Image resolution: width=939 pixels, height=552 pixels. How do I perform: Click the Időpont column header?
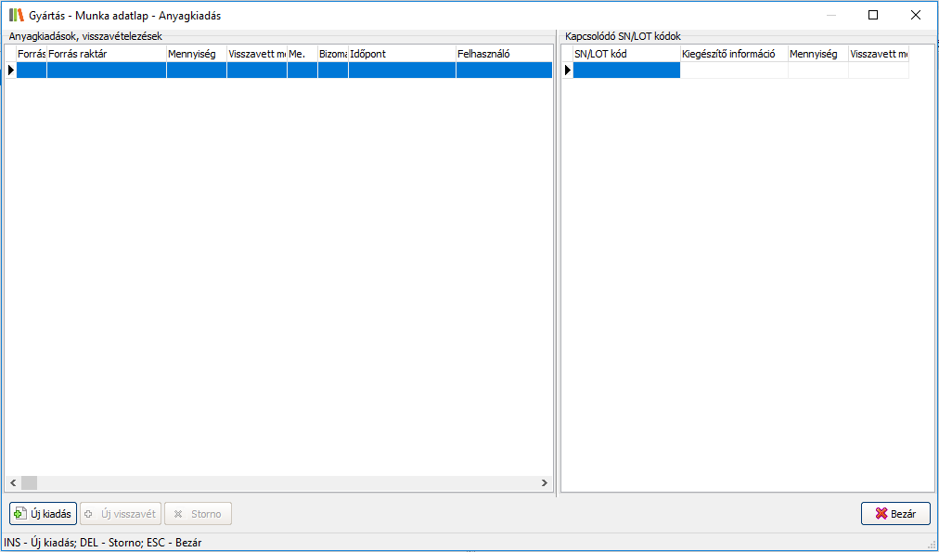pyautogui.click(x=401, y=55)
